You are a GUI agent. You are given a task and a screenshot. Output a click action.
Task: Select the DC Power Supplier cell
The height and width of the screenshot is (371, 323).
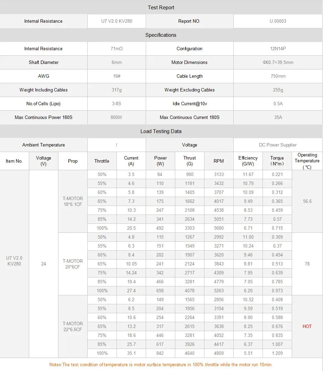(278, 145)
